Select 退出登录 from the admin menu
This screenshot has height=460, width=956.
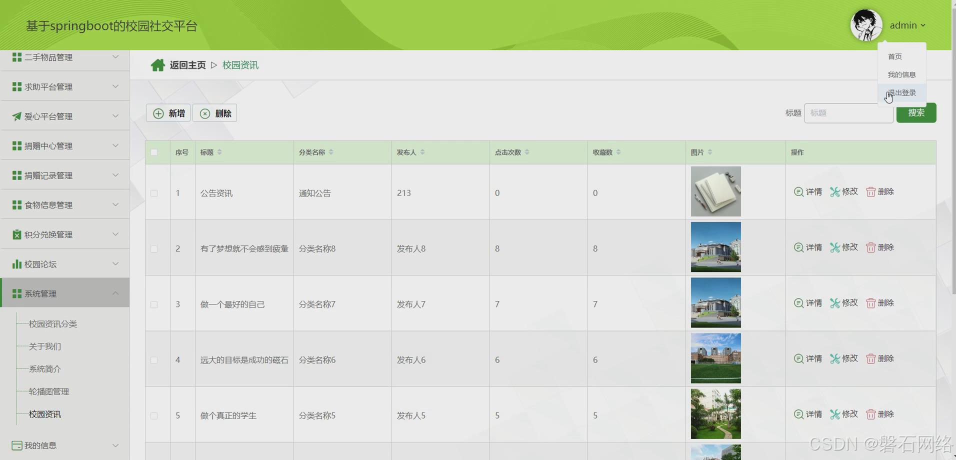pos(901,92)
